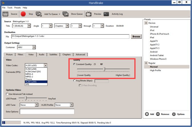Click the Activity Log terminal icon

[x=106, y=14]
